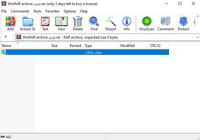
Task: Click the key password icon in status bar
Action: pyautogui.click(x=8, y=137)
